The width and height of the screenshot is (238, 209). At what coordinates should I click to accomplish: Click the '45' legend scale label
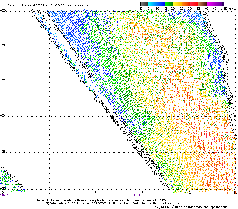pos(215,9)
